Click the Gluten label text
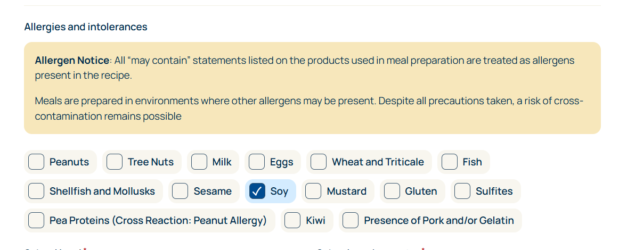This screenshot has width=619, height=250. pyautogui.click(x=421, y=191)
